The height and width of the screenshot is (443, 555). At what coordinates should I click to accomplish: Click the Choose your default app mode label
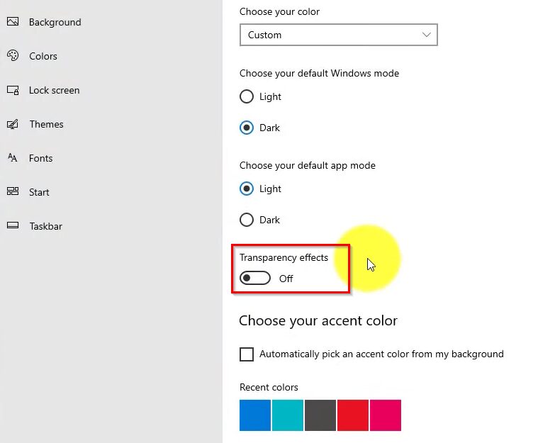tap(307, 166)
